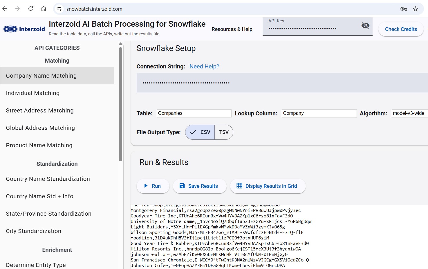428x269 pixels.
Task: Click Wilson Sporting Goods result line
Action: pyautogui.click(x=217, y=232)
